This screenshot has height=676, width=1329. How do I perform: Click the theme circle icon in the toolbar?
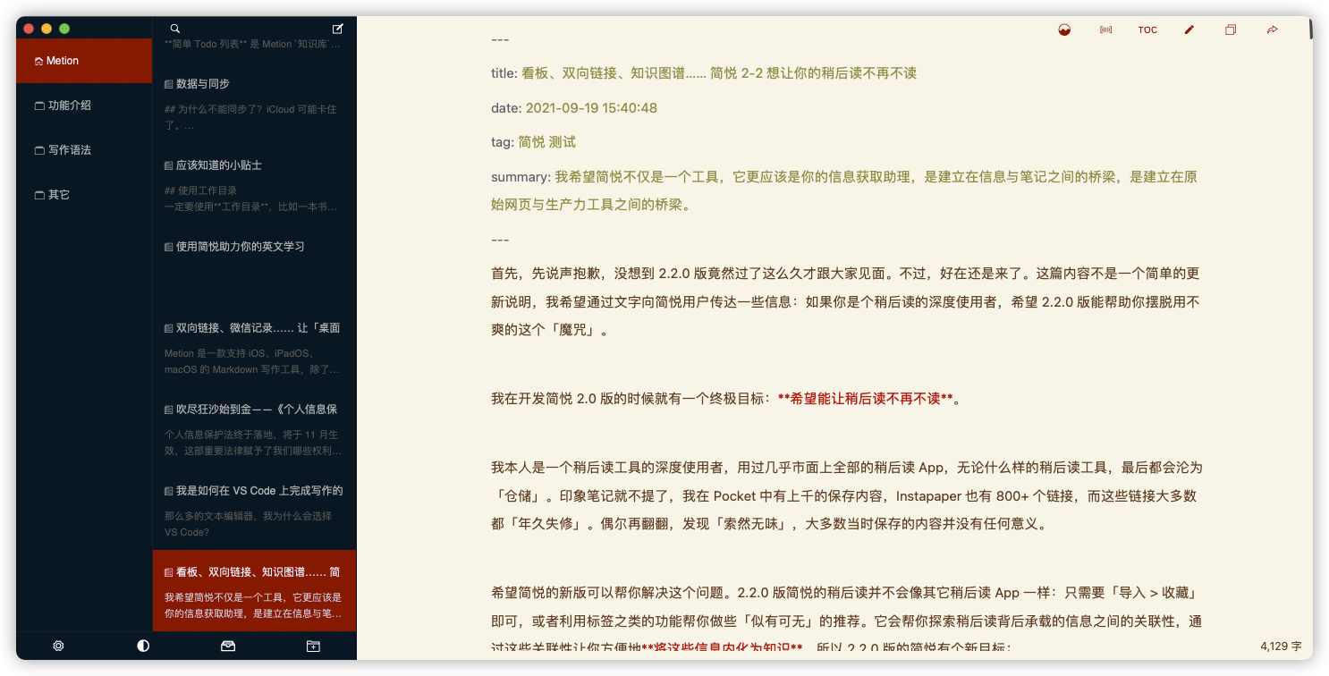click(x=1063, y=29)
